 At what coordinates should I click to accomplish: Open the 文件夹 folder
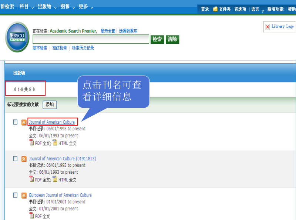(x=222, y=9)
